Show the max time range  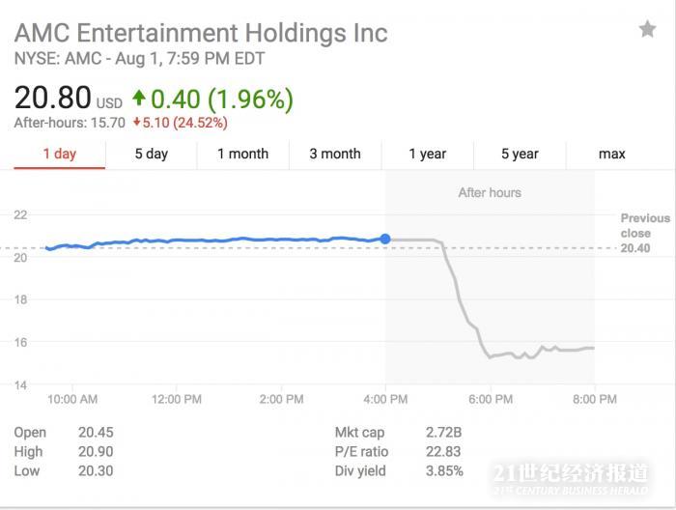click(611, 154)
